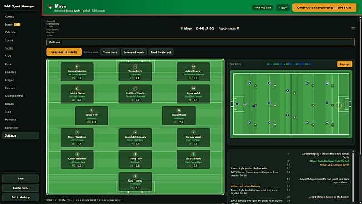The image size is (362, 204).
Task: Show the Fixtures list
Action: click(21, 88)
